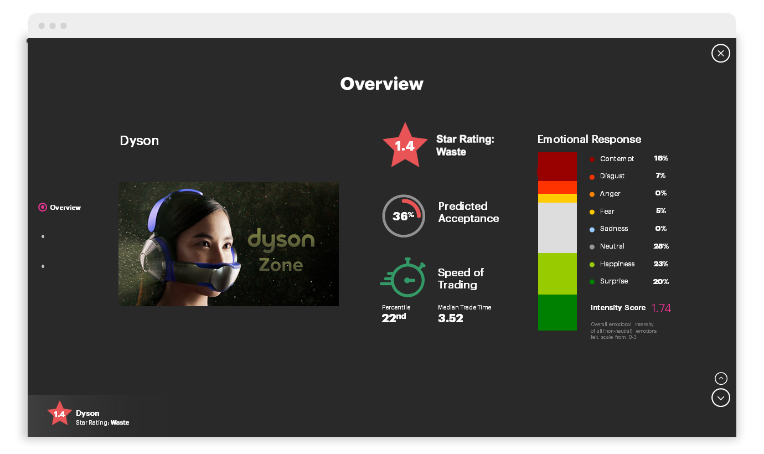
Task: Click the Contempt label
Action: [617, 159]
